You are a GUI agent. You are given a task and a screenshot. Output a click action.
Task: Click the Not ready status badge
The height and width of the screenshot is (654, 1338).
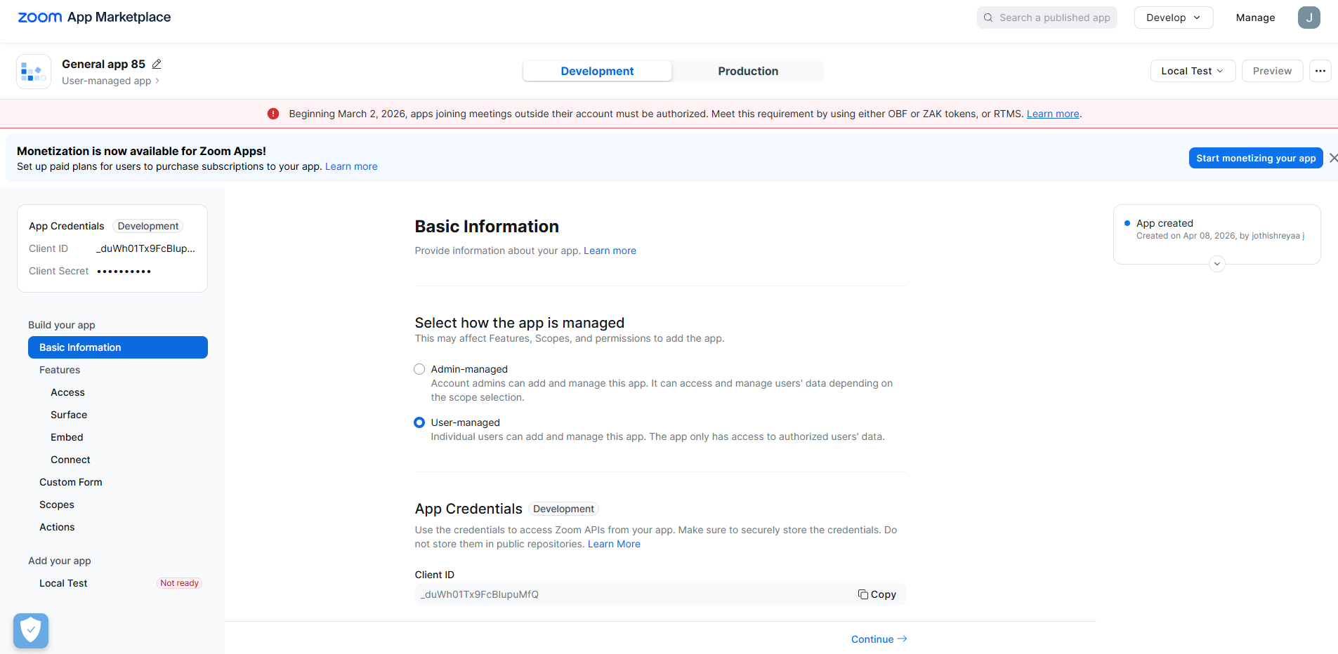(x=179, y=583)
